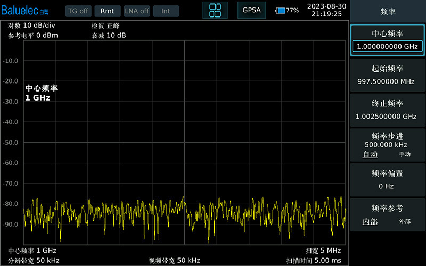Open the four-square window layout icon

215,10
